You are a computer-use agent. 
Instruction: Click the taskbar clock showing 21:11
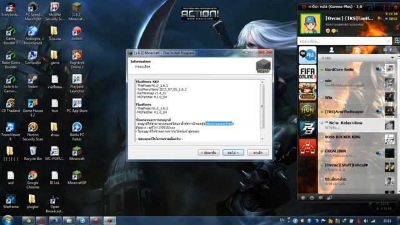click(x=387, y=221)
